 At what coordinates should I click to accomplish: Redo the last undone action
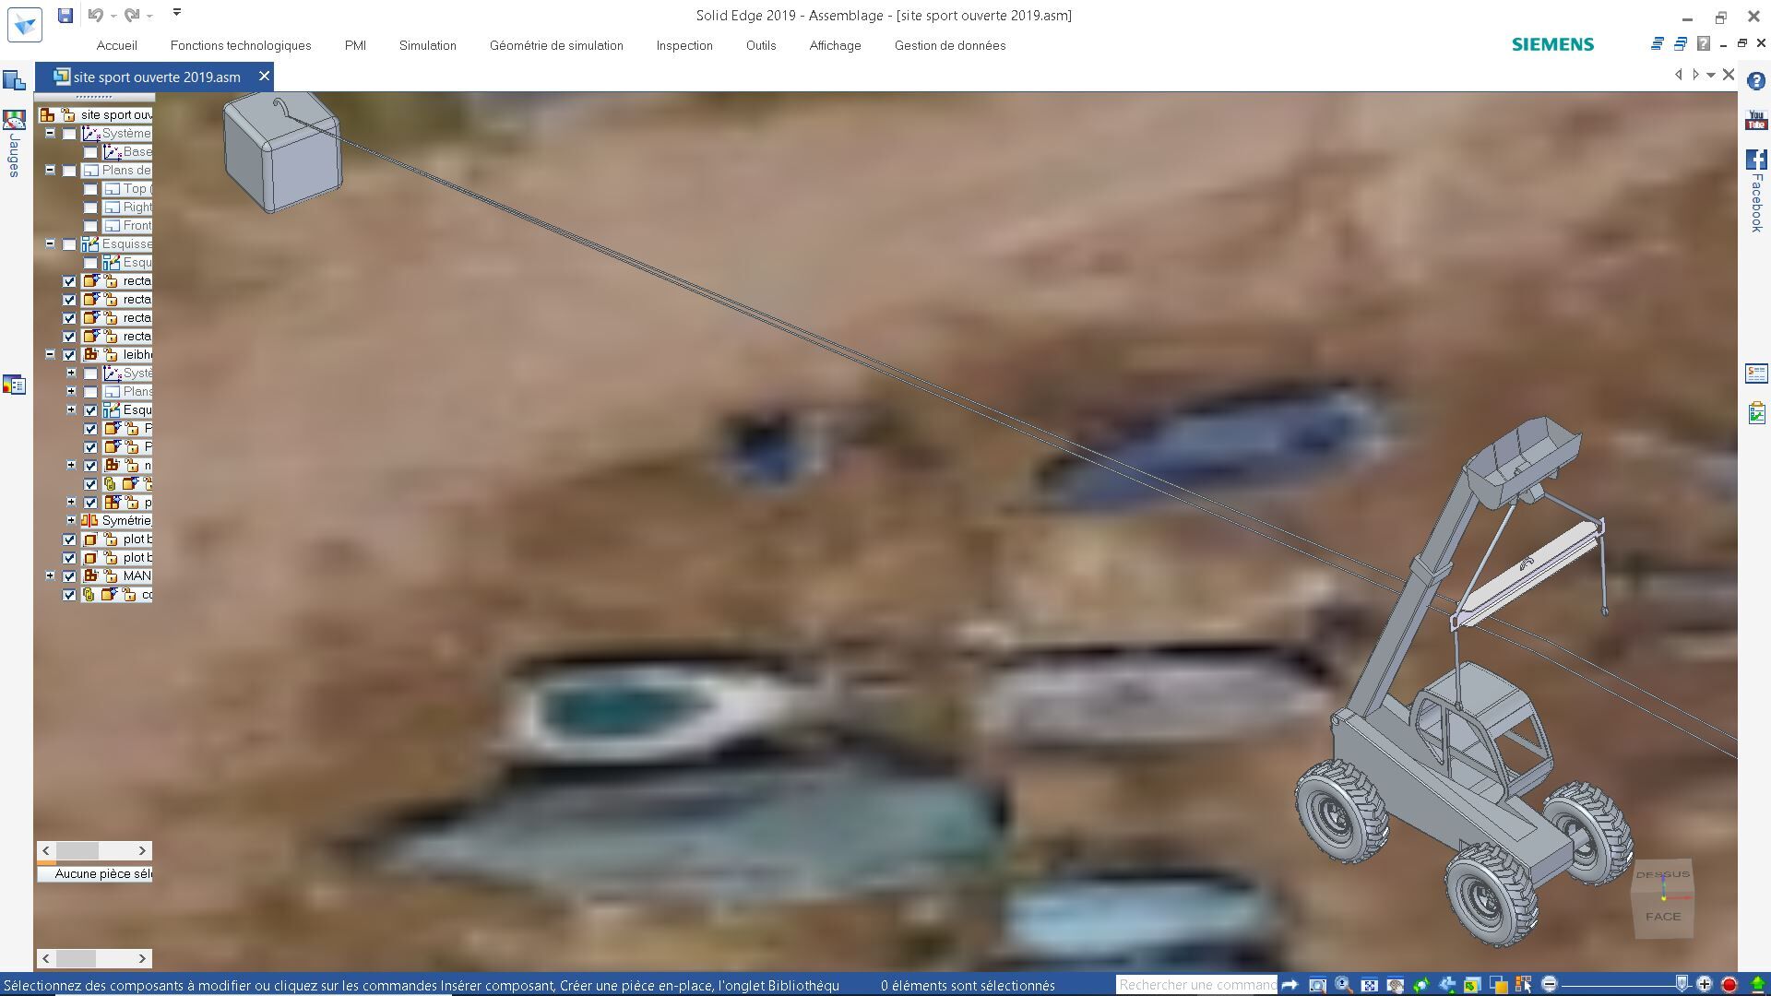click(131, 15)
